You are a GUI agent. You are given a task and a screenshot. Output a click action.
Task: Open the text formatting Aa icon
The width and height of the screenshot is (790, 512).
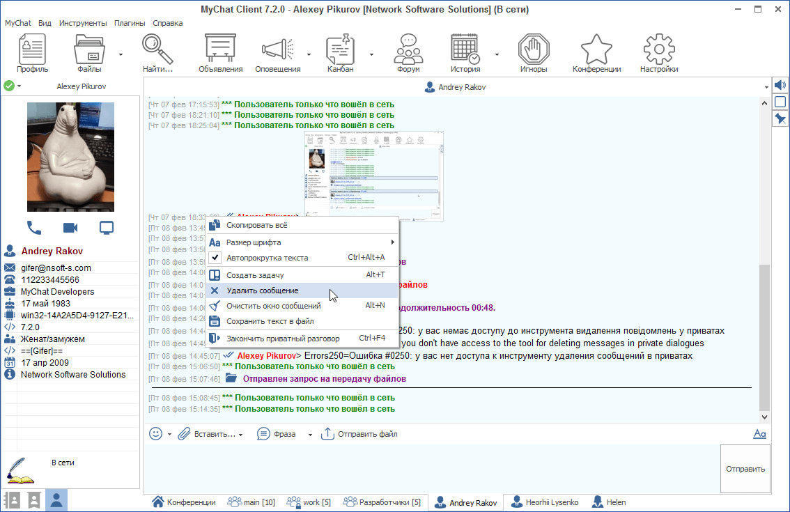[759, 433]
